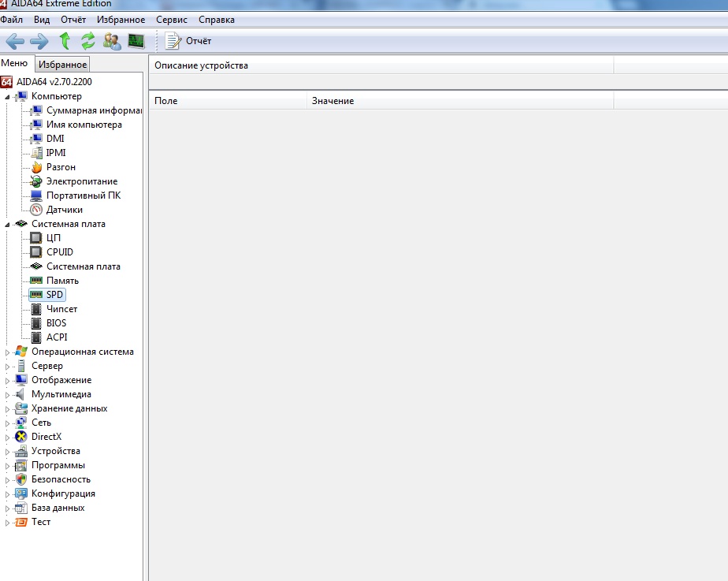
Task: Select the ЦП processor icon
Action: coord(35,238)
